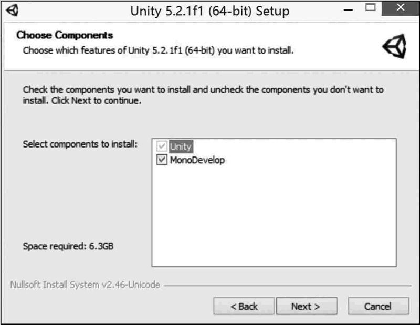The height and width of the screenshot is (325, 420).
Task: Click the "Select components to install:" label
Action: pos(80,144)
